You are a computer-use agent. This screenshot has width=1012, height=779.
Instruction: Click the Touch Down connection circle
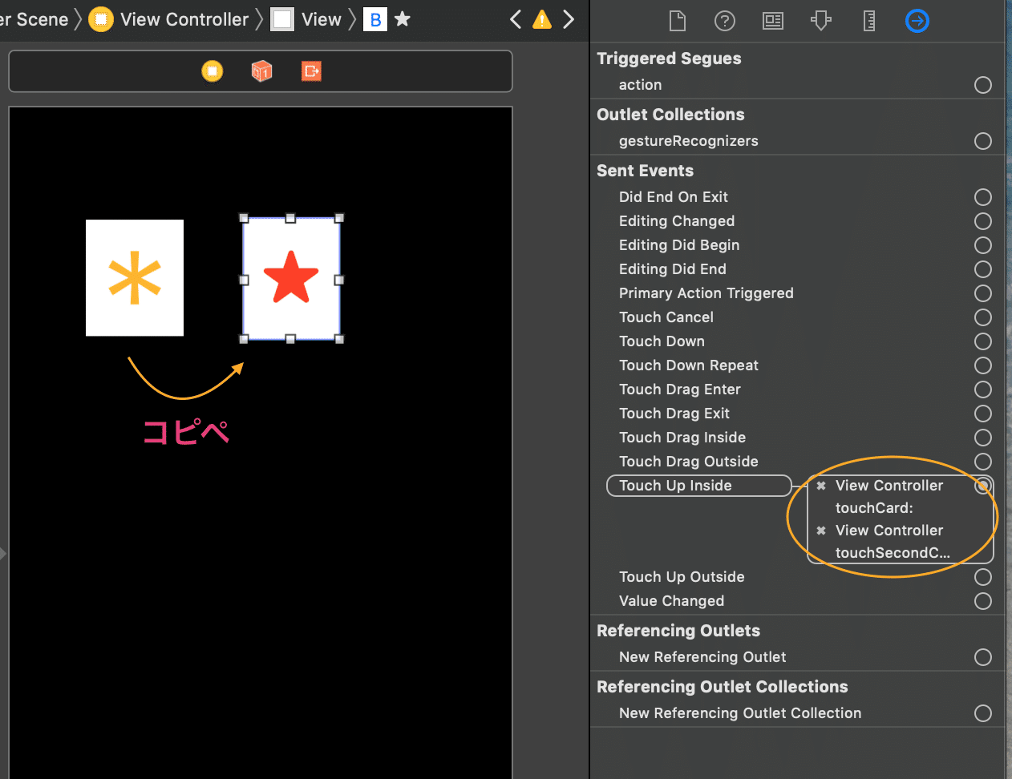[x=983, y=341]
